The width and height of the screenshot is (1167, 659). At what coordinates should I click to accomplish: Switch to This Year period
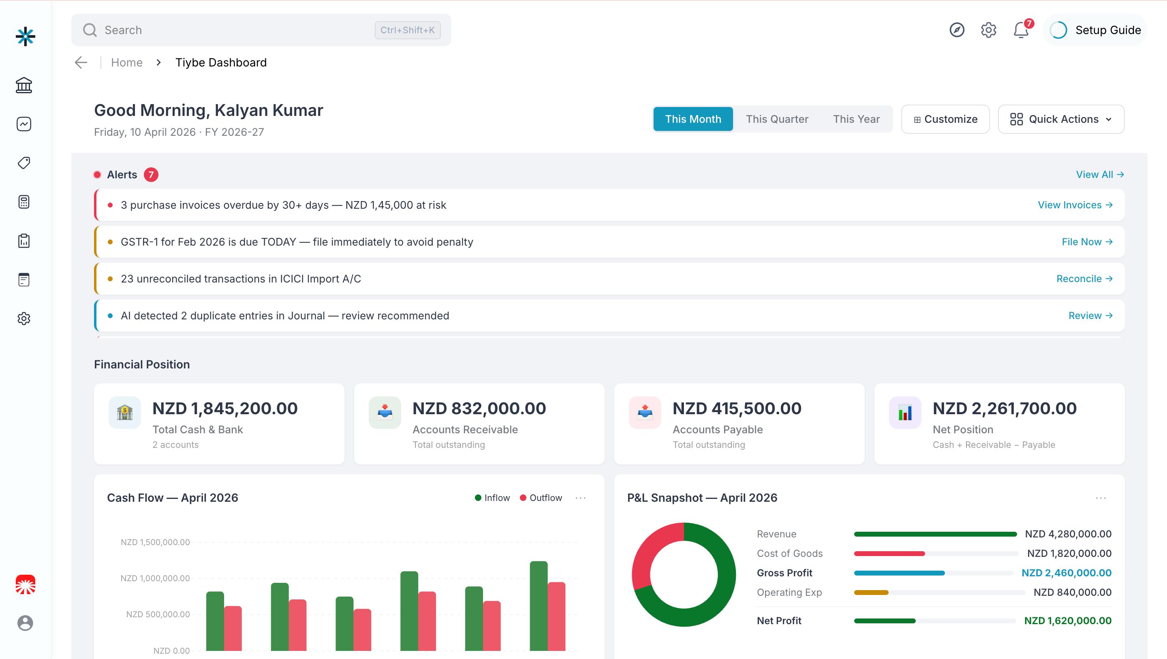pos(856,119)
